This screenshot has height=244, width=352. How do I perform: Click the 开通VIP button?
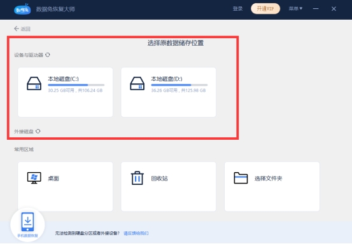coord(265,9)
